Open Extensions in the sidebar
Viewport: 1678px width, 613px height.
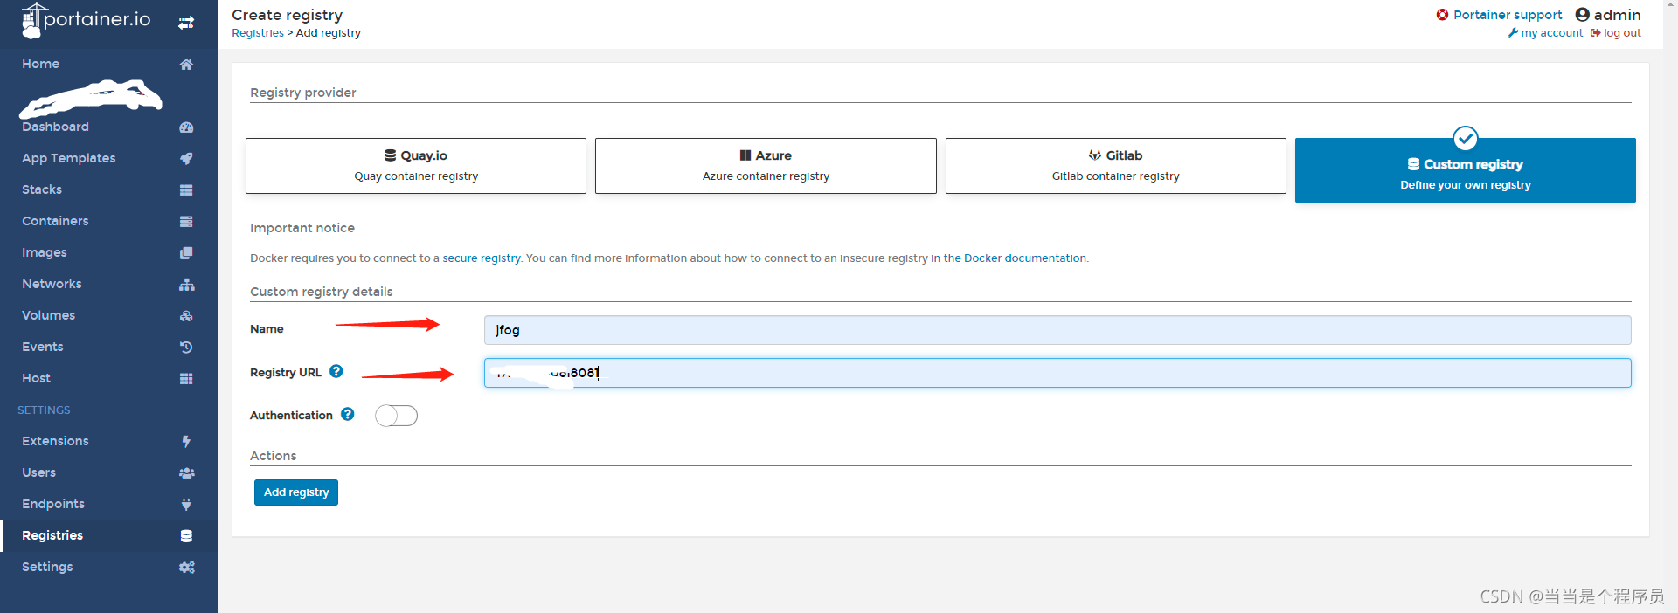109,441
